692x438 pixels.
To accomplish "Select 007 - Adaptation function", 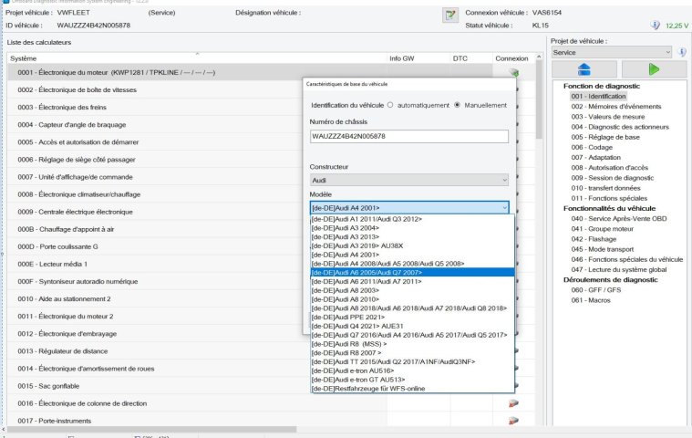I will tap(595, 157).
